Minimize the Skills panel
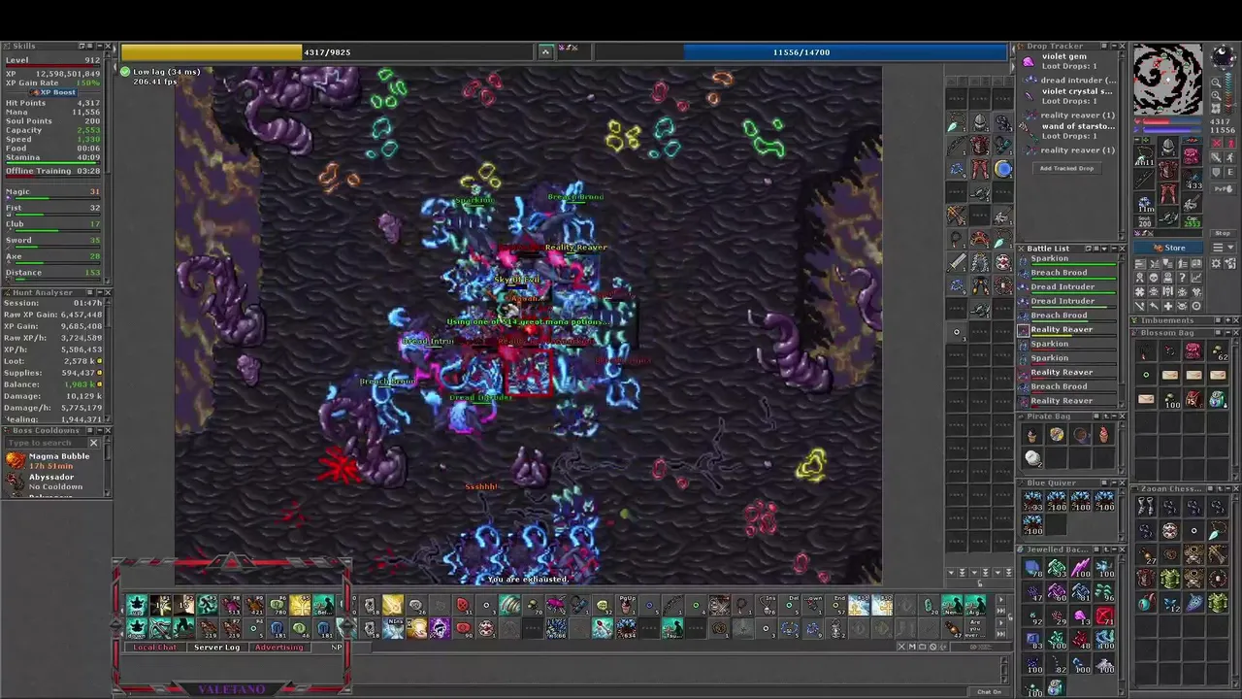The image size is (1242, 699). click(100, 46)
